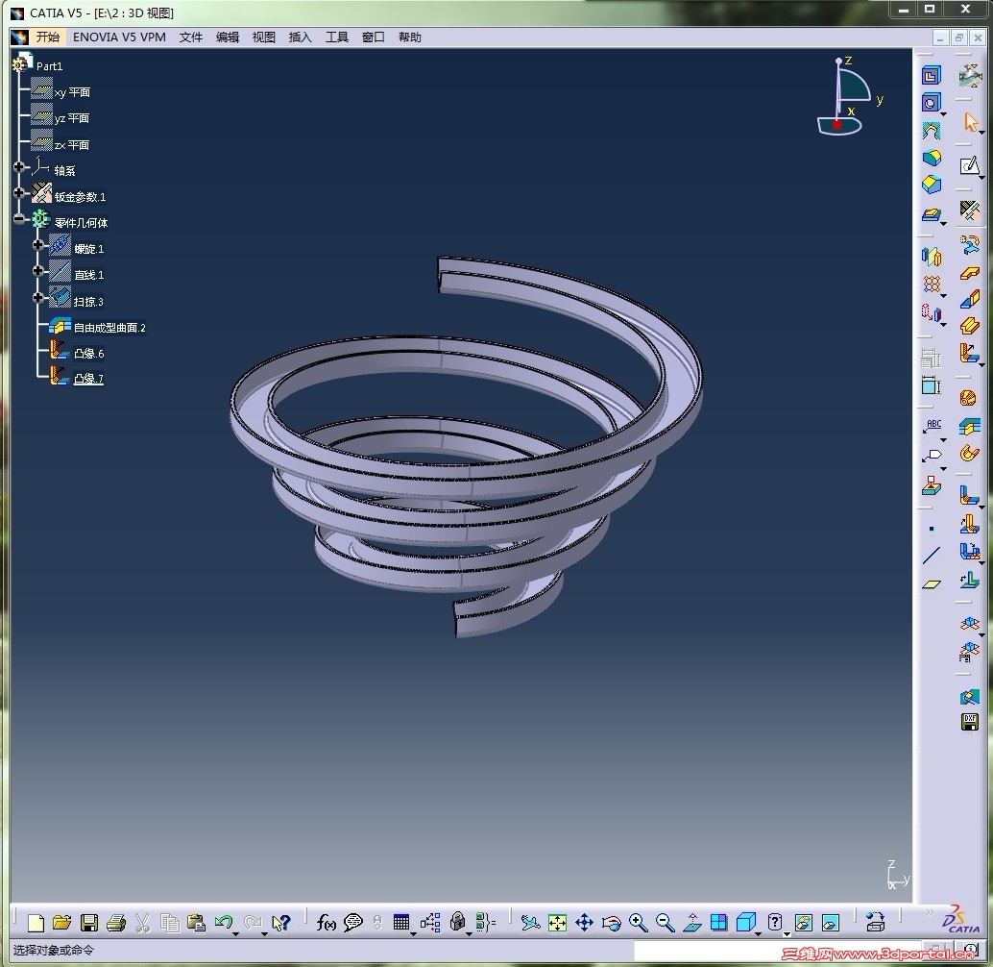The image size is (993, 967).
Task: Undo the last action
Action: point(223,922)
